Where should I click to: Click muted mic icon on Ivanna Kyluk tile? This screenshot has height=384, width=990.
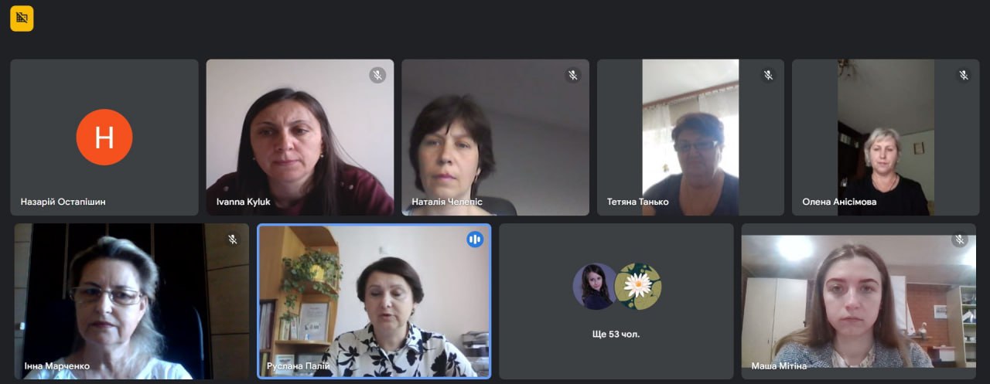pos(377,75)
